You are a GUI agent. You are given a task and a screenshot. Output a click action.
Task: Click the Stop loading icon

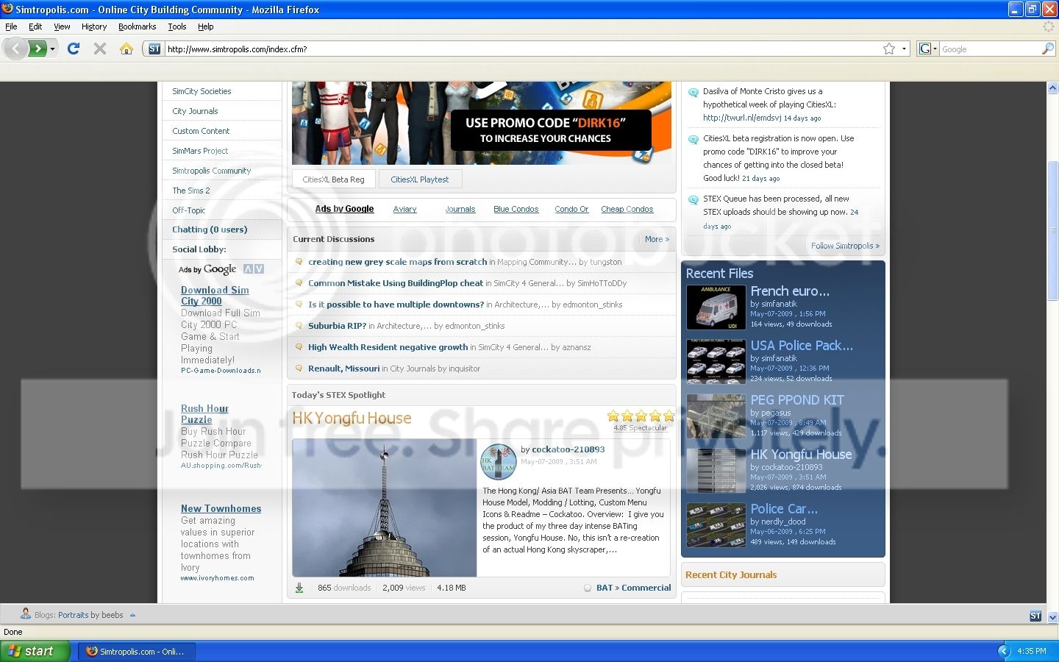[x=100, y=49]
